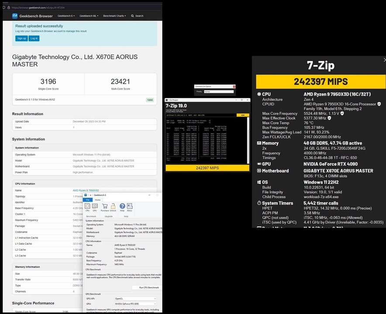Expand the Geekbench 6 navbar dropdown
This screenshot has height=314, width=386.
click(x=66, y=16)
